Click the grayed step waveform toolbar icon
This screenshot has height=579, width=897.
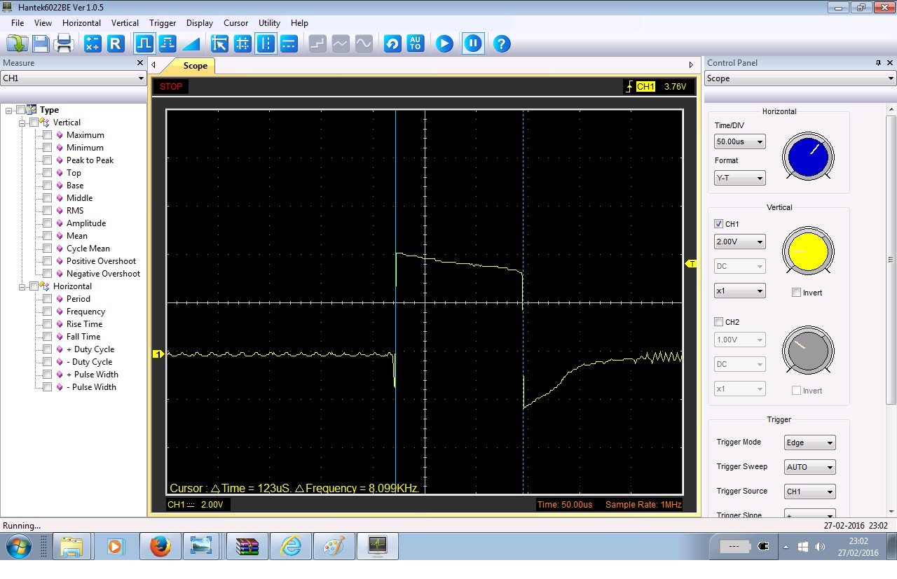point(317,43)
